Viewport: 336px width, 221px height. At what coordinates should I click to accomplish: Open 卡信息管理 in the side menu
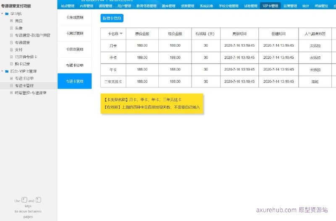[75, 49]
